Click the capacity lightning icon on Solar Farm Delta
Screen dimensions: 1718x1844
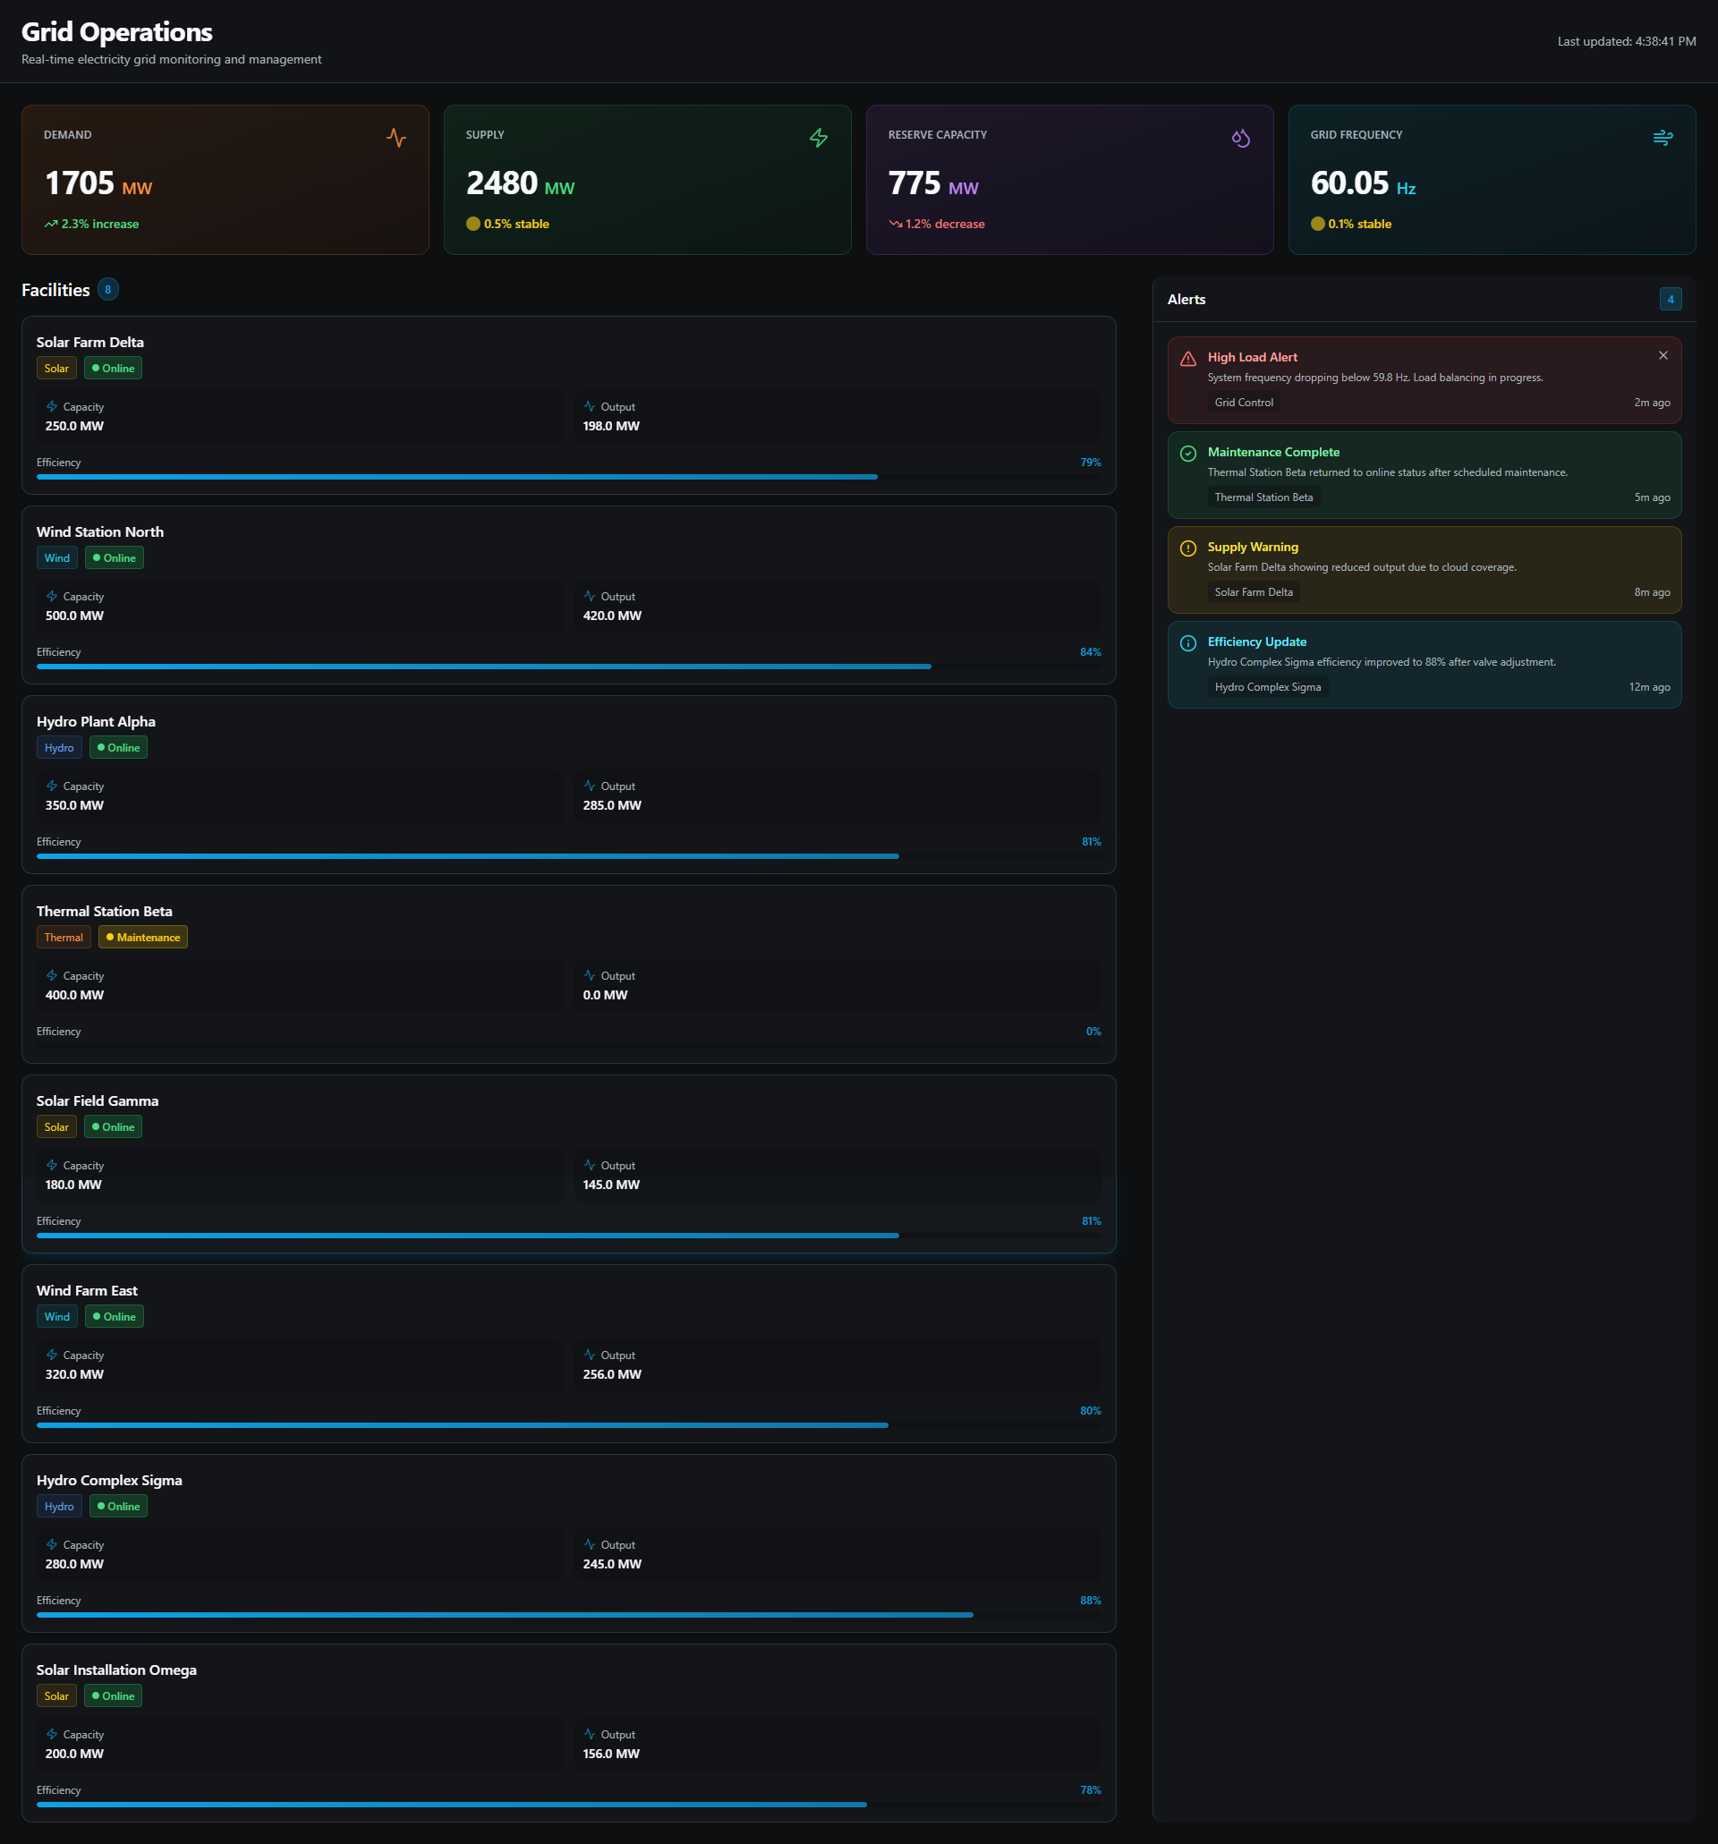51,405
